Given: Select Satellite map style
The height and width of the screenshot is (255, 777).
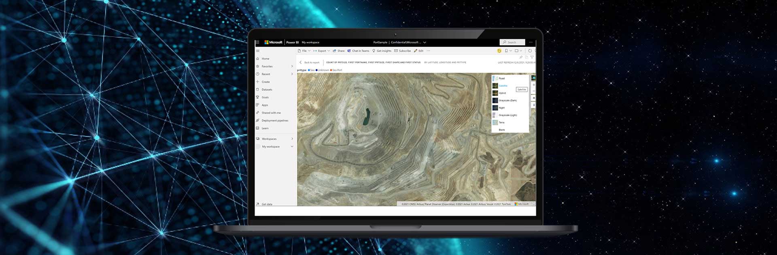Looking at the screenshot, I should [x=510, y=86].
